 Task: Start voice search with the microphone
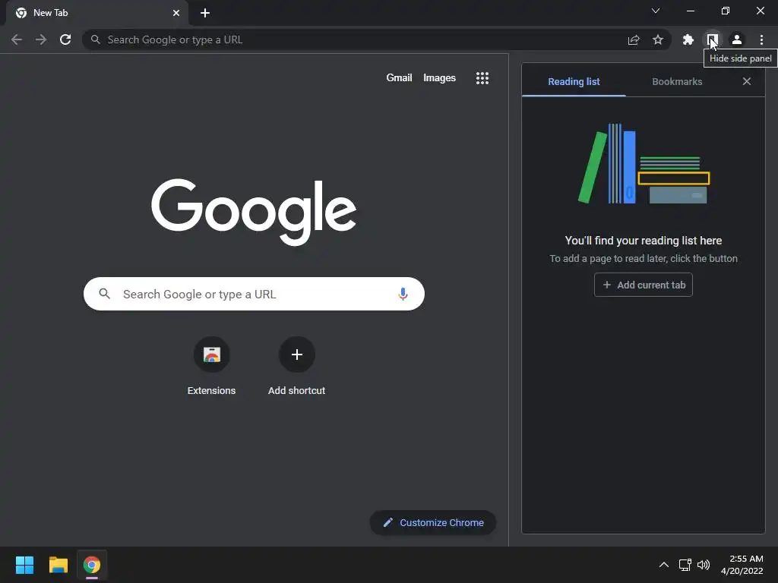pos(403,294)
